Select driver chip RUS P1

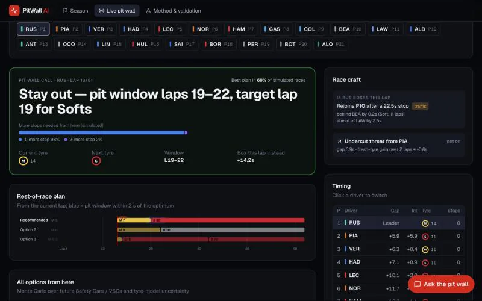click(33, 29)
